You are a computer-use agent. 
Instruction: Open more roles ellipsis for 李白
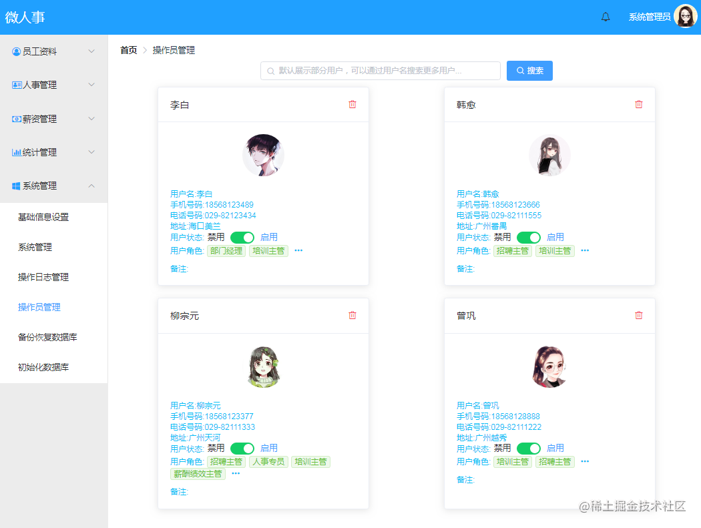pyautogui.click(x=298, y=250)
